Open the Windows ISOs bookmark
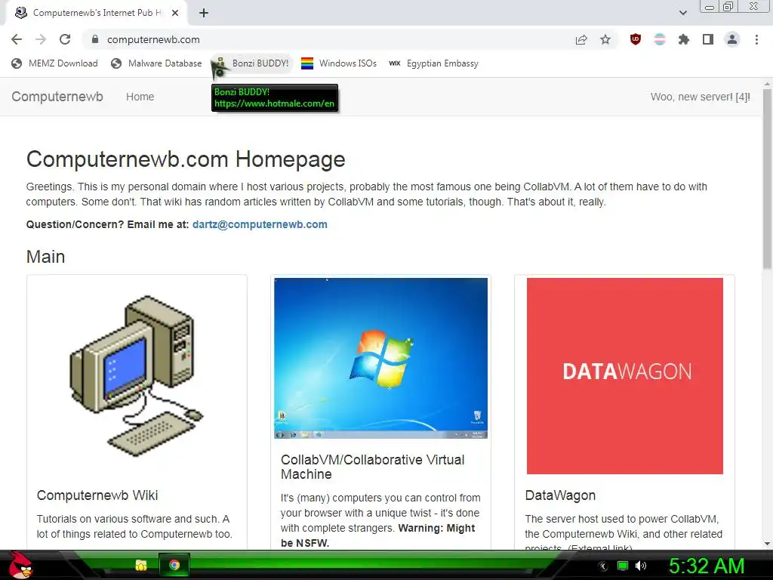The width and height of the screenshot is (773, 580). 339,63
